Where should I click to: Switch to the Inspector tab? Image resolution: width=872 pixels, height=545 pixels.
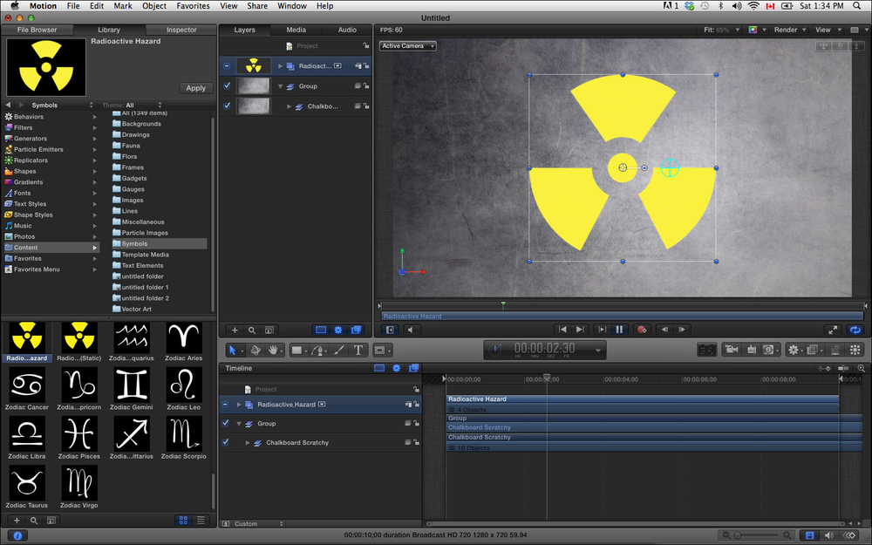[181, 30]
